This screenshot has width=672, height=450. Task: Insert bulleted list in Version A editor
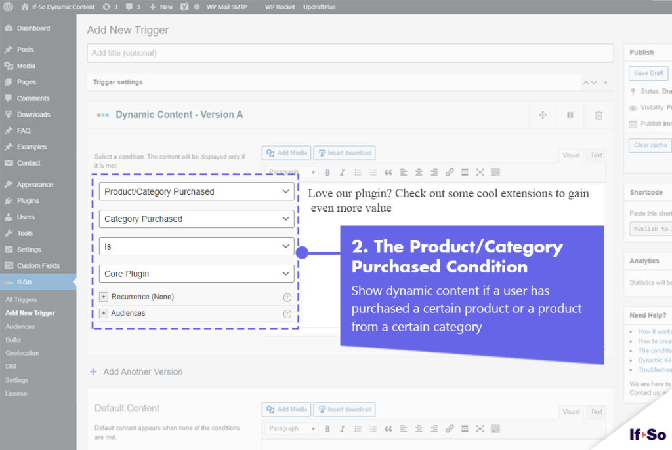pyautogui.click(x=358, y=172)
